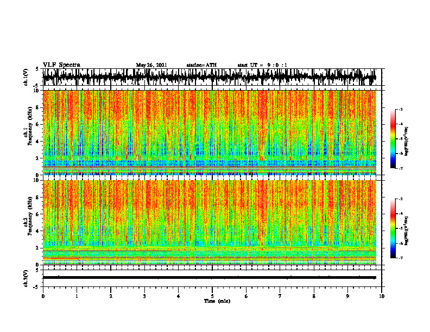430x332 pixels.
Task: Click the "-3" label on ch.1 colorbar
Action: click(400, 110)
